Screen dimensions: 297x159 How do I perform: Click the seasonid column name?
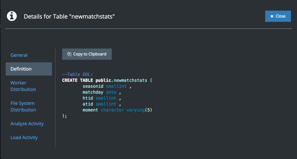tap(93, 86)
